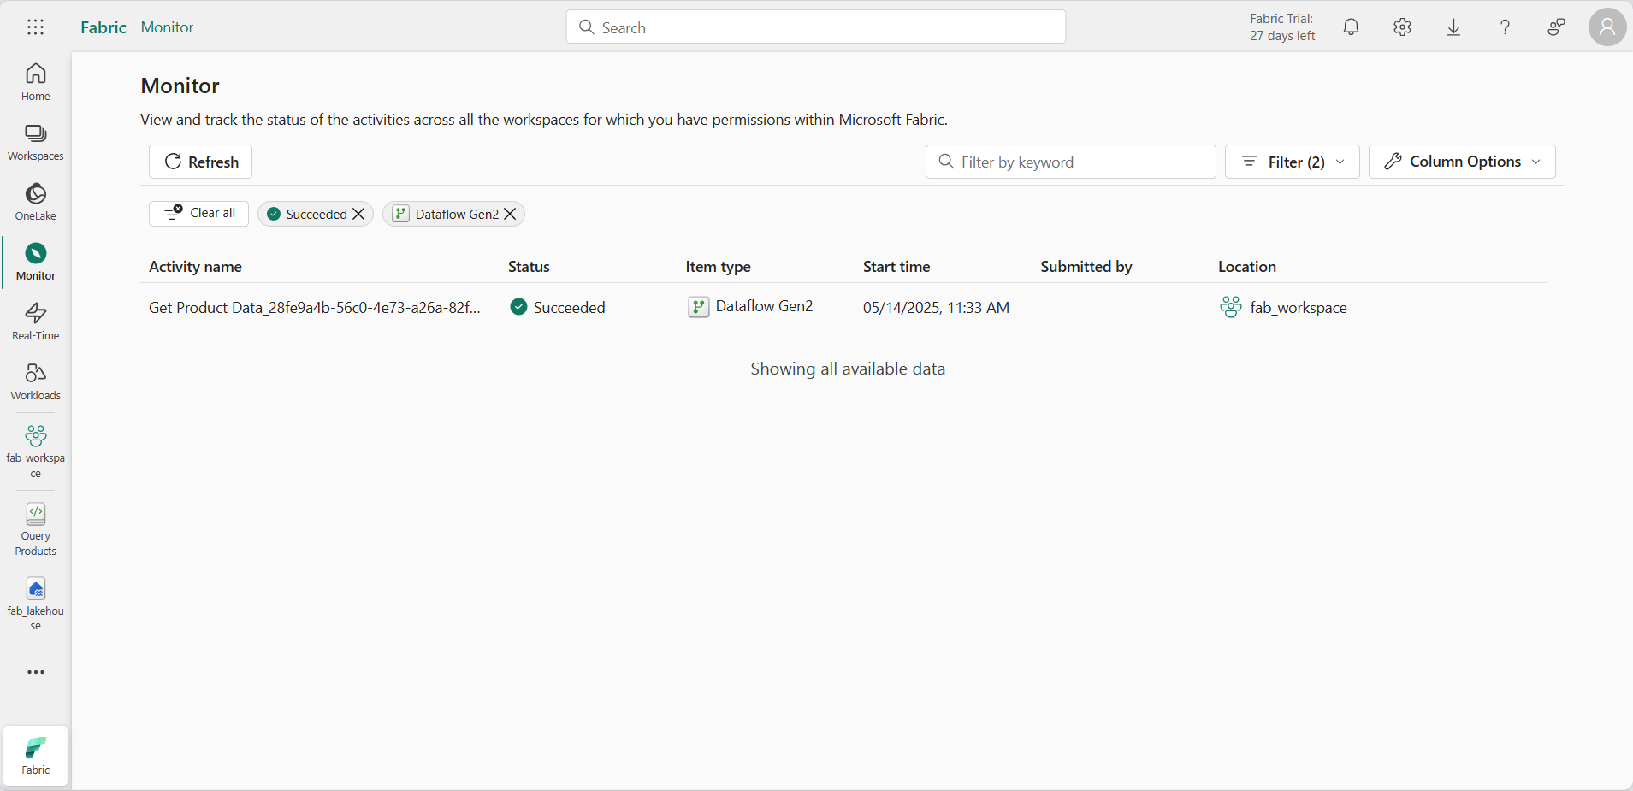The height and width of the screenshot is (791, 1633).
Task: Open the Column Options dropdown
Action: click(x=1462, y=162)
